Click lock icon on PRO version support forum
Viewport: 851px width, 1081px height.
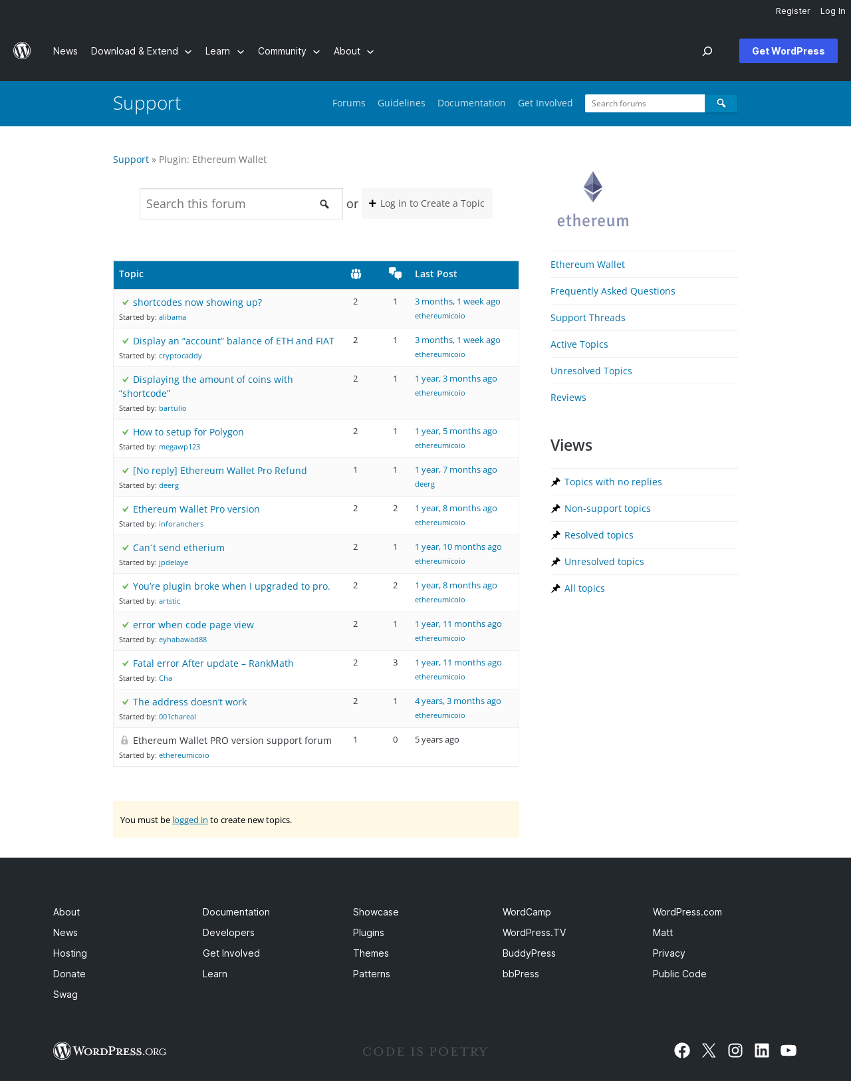(x=124, y=741)
